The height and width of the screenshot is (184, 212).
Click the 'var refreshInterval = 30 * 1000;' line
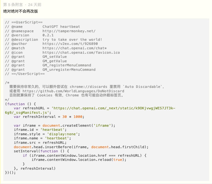tap(49, 117)
